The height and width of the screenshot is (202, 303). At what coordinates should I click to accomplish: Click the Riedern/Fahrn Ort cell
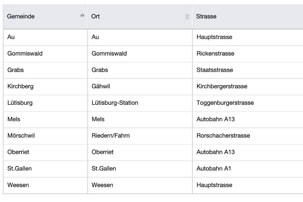click(x=111, y=136)
